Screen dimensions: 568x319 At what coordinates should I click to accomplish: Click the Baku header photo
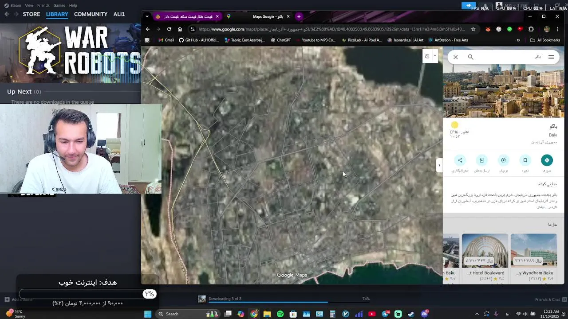(x=504, y=90)
